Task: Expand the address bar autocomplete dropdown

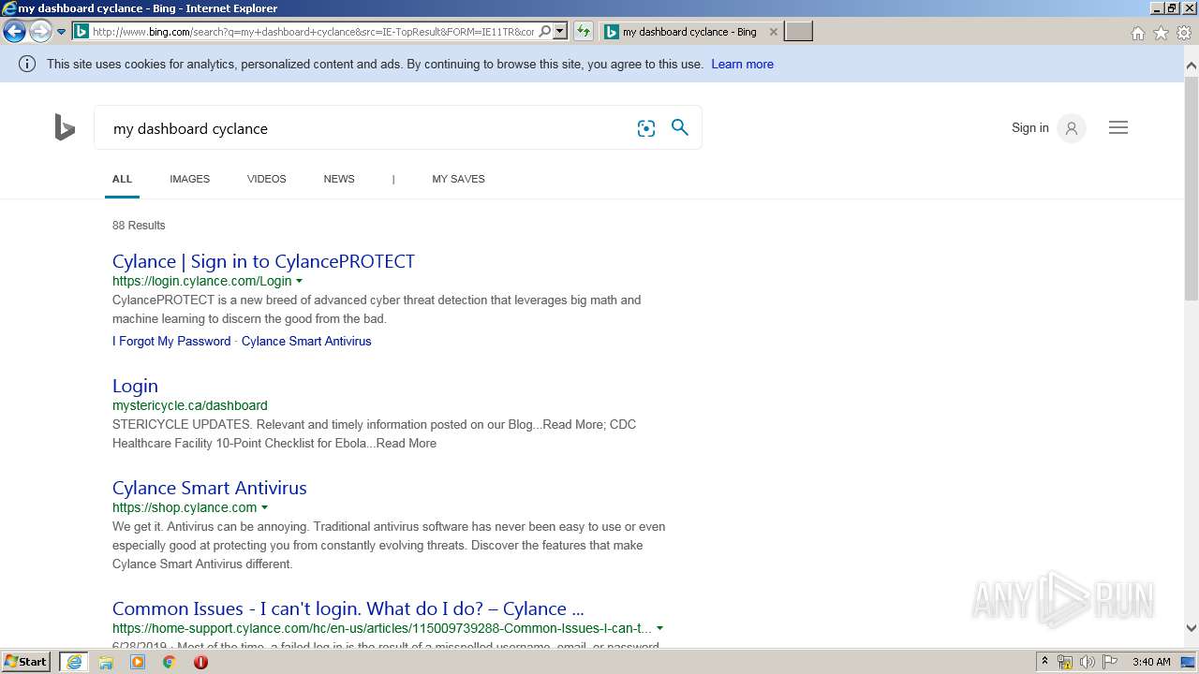Action: (560, 32)
